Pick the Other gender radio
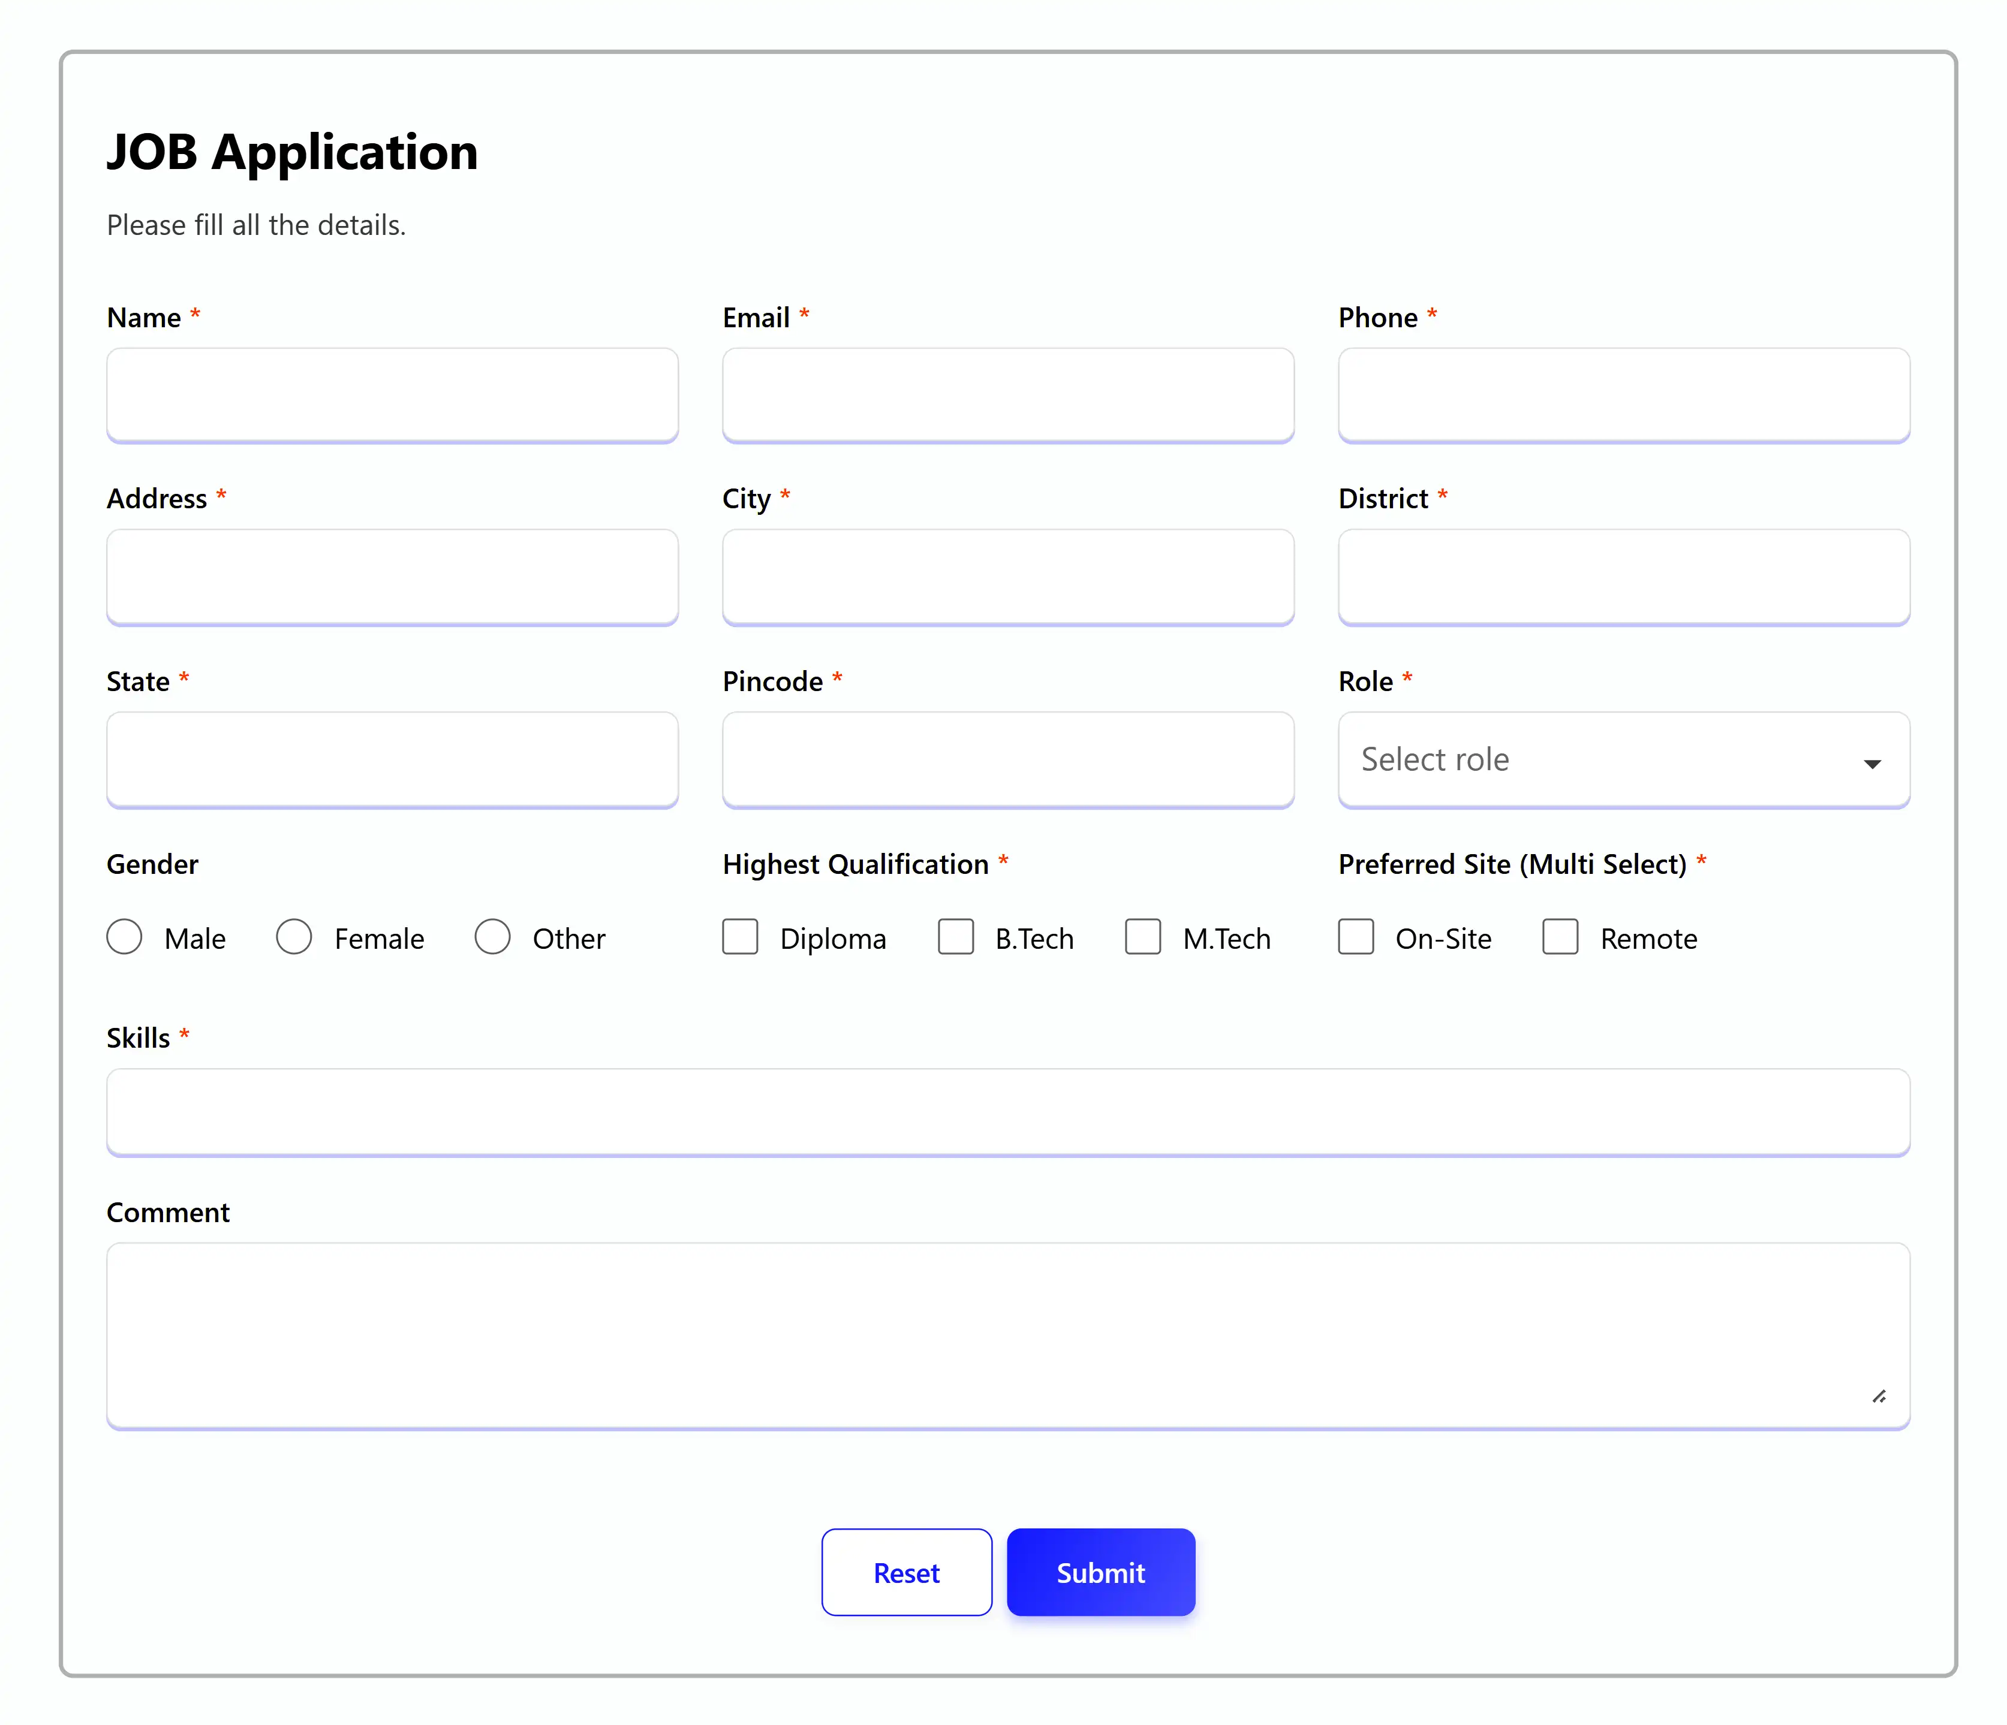 tap(492, 937)
